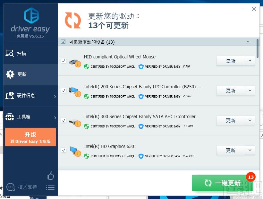Image resolution: width=263 pixels, height=199 pixels.
Task: Click the green WHQL shield for HID mouse
Action: [87, 67]
